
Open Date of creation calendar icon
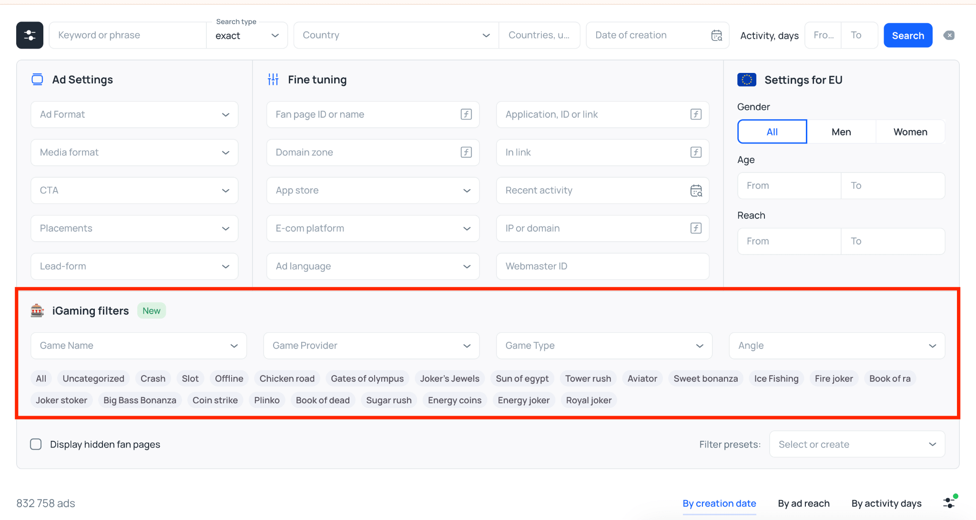click(716, 35)
